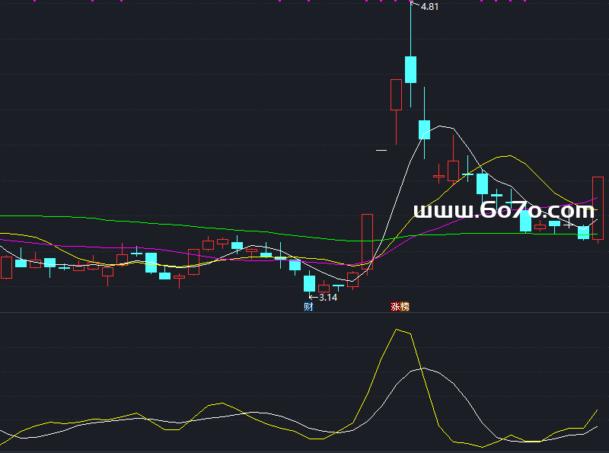Click the yellow moving average hump right of the peak
609x453 pixels.
(508, 155)
